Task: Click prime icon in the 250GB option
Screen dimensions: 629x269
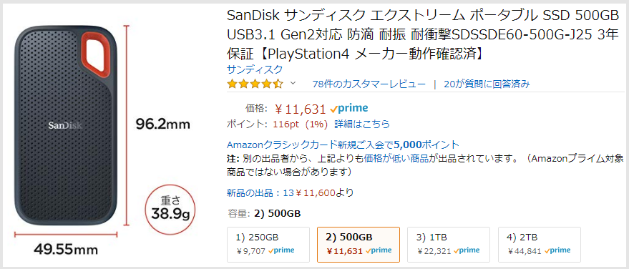Action: (281, 251)
